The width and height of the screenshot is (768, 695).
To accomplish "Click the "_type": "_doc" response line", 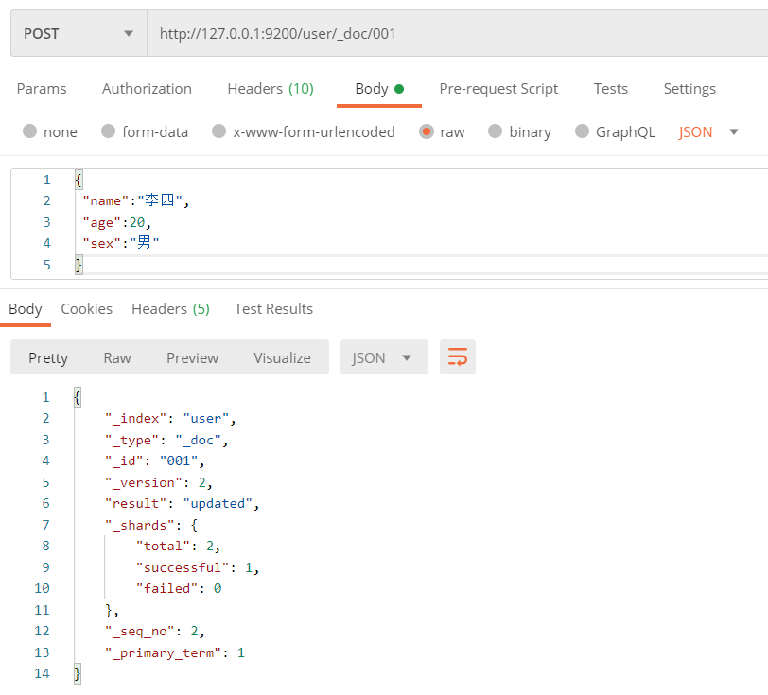I will [x=166, y=440].
